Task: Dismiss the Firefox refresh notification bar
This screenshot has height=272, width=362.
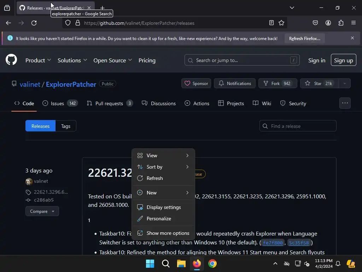Action: point(352,38)
